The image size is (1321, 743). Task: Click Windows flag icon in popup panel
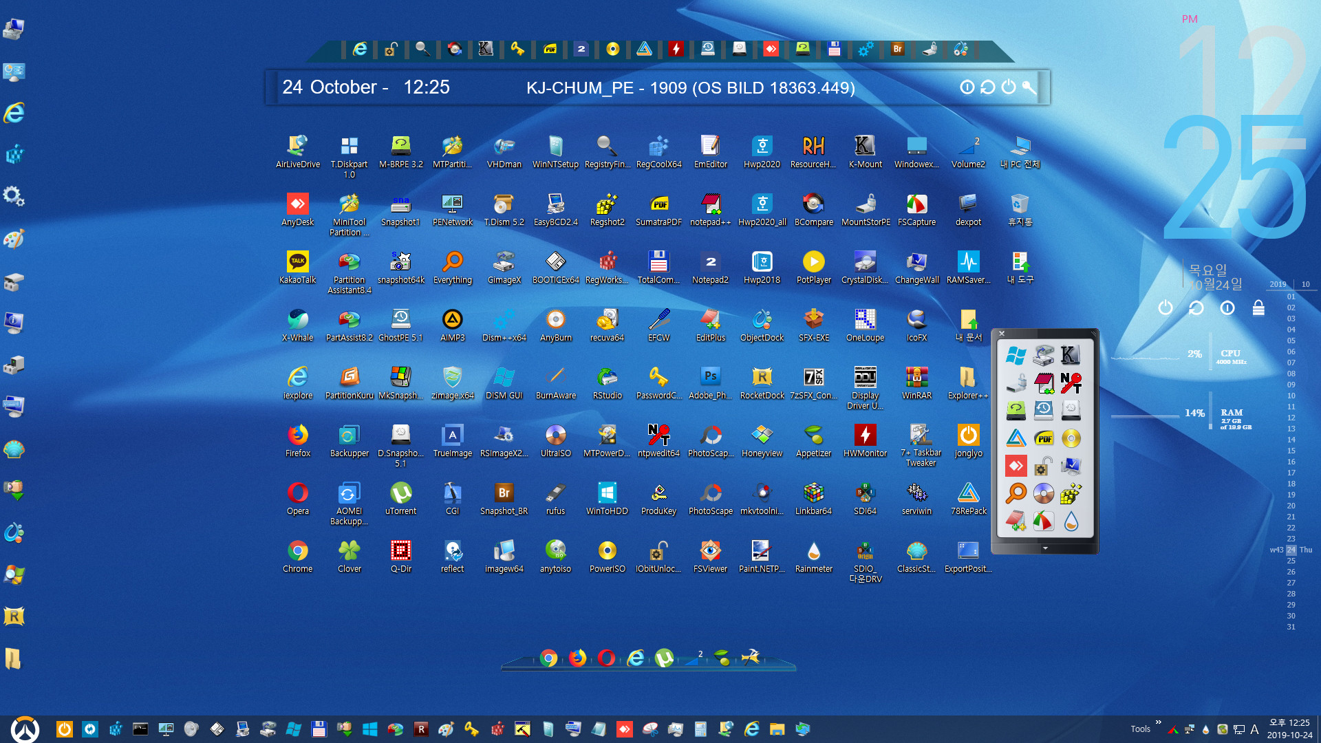coord(1016,356)
